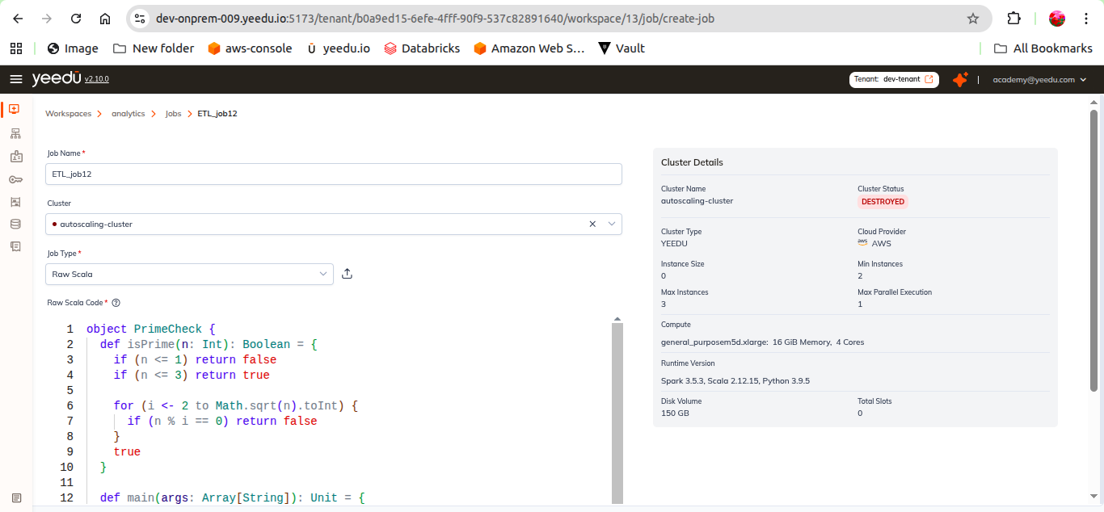Click the Cluster Details heading
This screenshot has width=1104, height=512.
692,162
